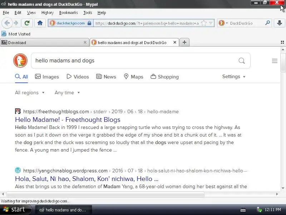The height and width of the screenshot is (215, 286).
Task: Expand the Settings dropdown
Action: 234,76
